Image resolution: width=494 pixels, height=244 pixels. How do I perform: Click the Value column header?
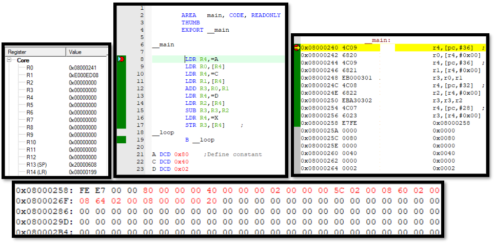click(87, 52)
